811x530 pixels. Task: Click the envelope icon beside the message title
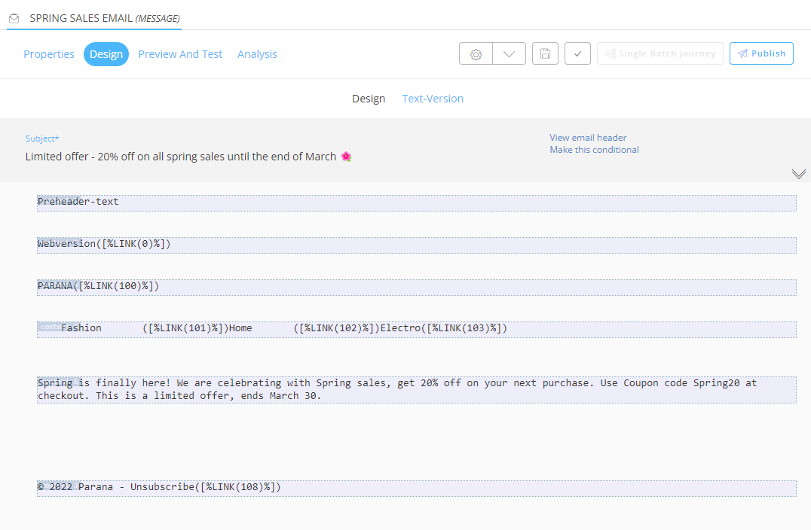pos(14,18)
